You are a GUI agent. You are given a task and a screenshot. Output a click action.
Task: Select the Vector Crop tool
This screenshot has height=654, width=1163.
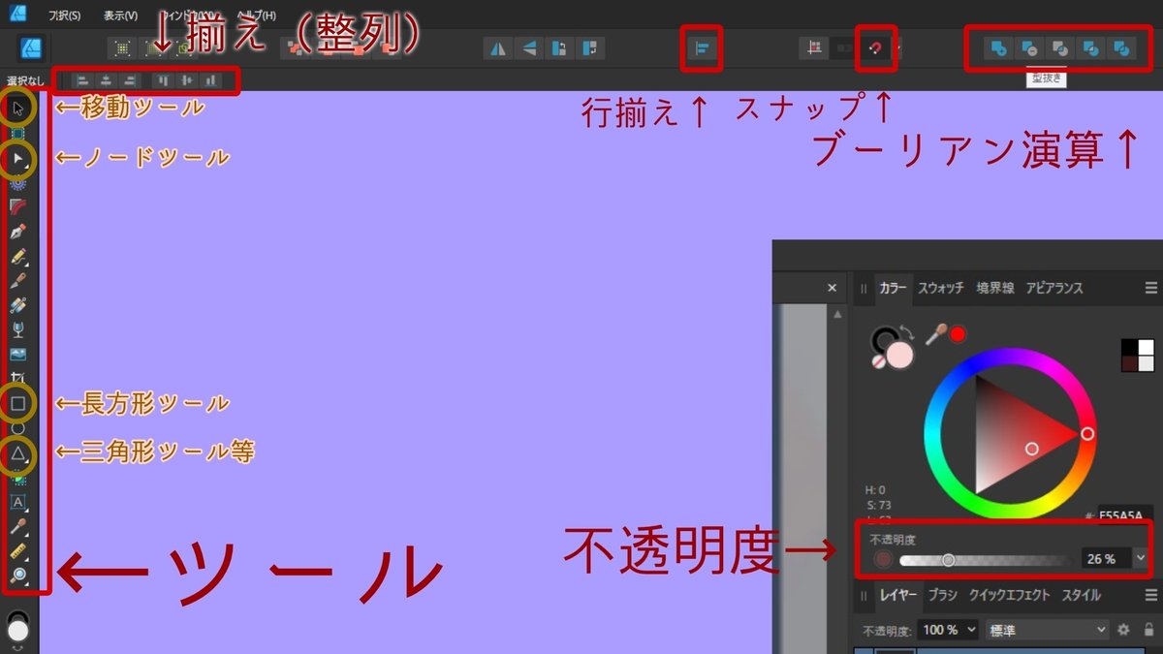pyautogui.click(x=17, y=378)
